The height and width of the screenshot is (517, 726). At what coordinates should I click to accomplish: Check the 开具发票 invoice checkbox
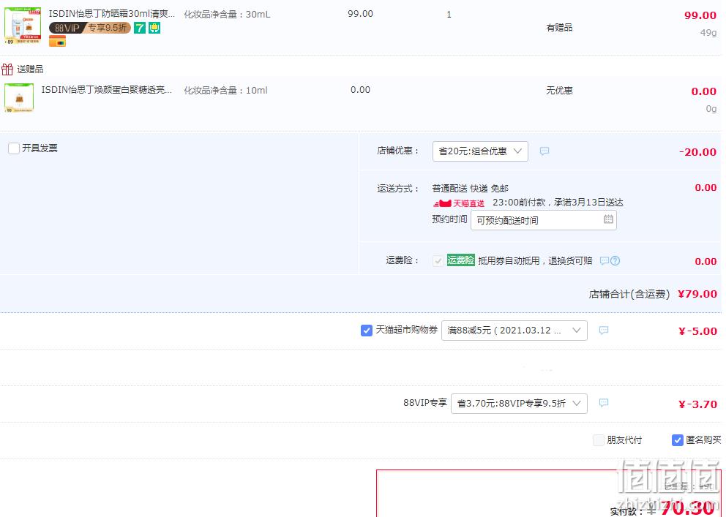pyautogui.click(x=14, y=148)
